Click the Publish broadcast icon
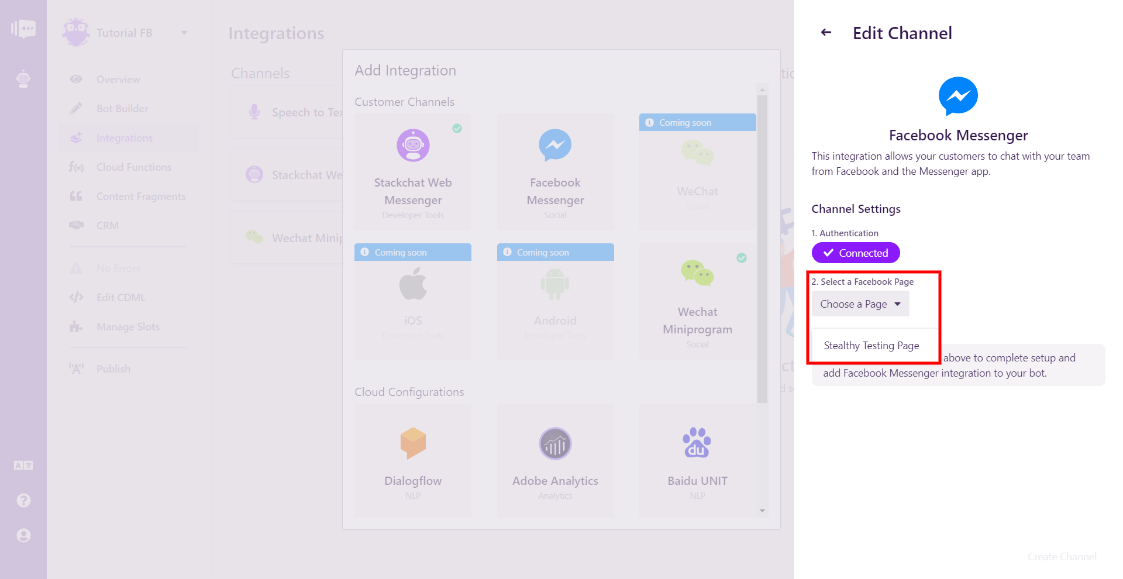The width and height of the screenshot is (1123, 579). (x=76, y=369)
